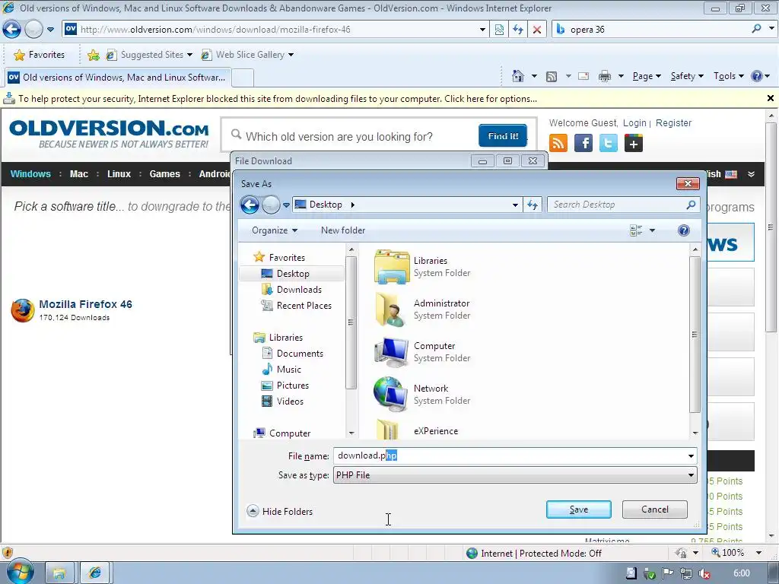Select the Linux navigation tab
Screen dimensions: 779x584
(x=119, y=174)
